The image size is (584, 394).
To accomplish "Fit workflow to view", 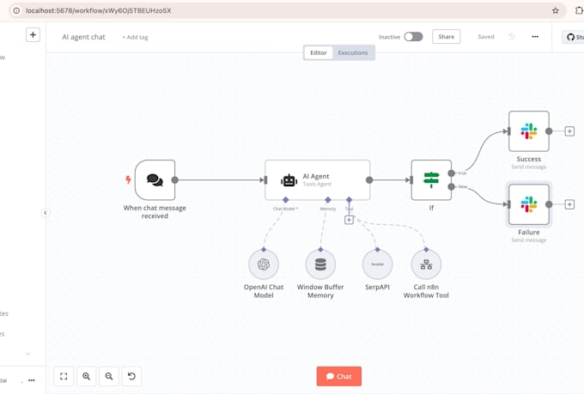I will click(64, 376).
